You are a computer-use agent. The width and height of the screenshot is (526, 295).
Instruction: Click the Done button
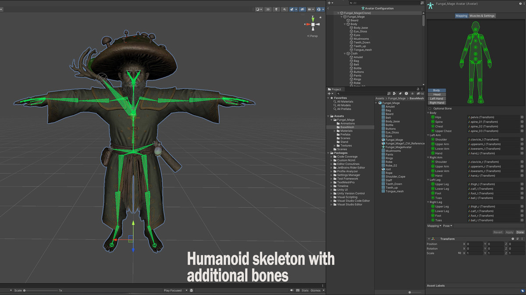point(520,232)
